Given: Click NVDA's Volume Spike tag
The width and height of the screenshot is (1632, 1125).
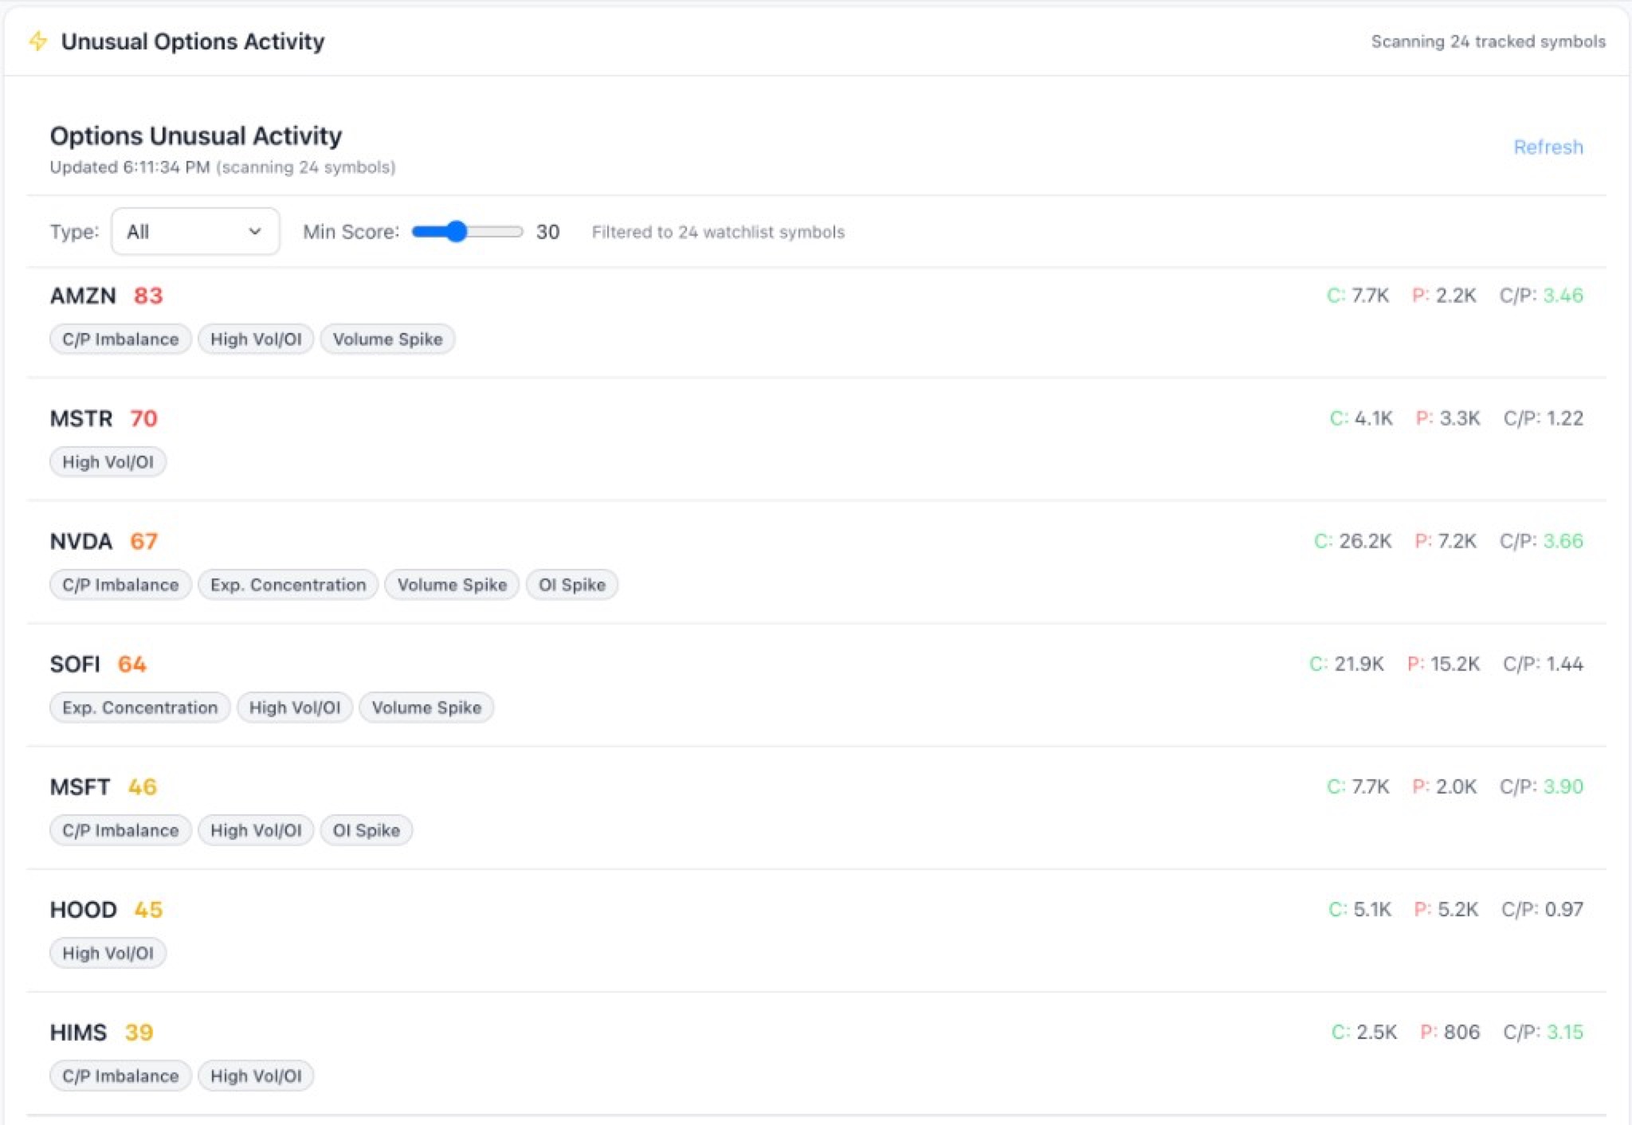Looking at the screenshot, I should 452,585.
